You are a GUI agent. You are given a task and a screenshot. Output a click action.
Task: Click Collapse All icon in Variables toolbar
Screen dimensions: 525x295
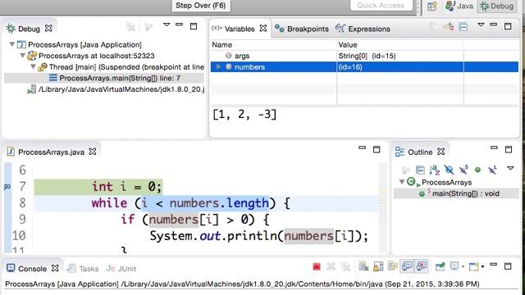[x=463, y=26]
